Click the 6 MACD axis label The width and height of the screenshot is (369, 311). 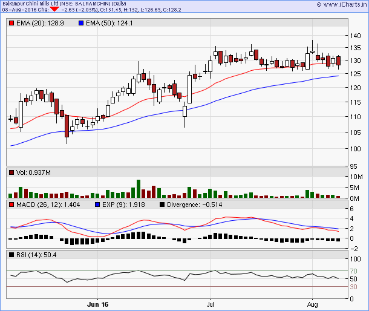coord(352,209)
